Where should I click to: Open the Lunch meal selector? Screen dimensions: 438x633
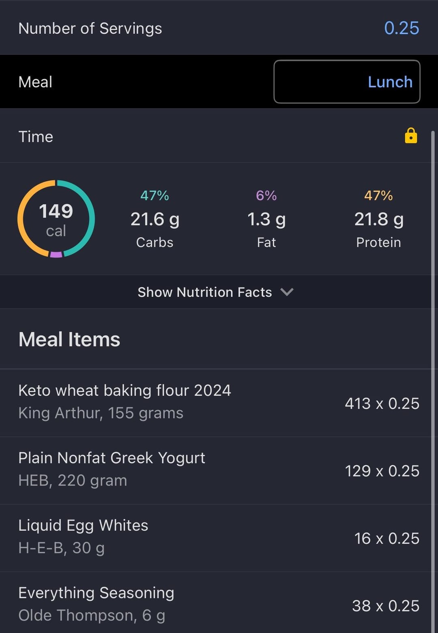point(347,82)
